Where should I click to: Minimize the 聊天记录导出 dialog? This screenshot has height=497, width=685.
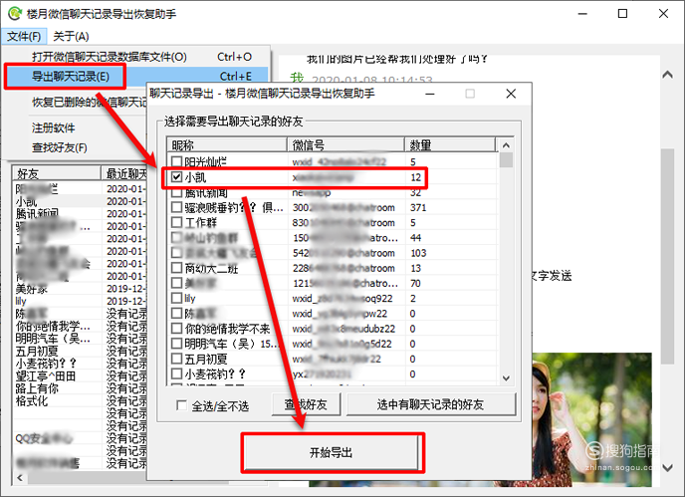coord(430,94)
